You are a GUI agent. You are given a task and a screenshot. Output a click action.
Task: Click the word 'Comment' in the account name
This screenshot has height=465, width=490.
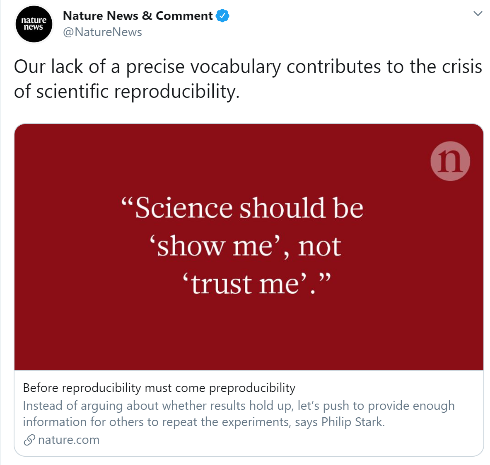click(x=184, y=16)
